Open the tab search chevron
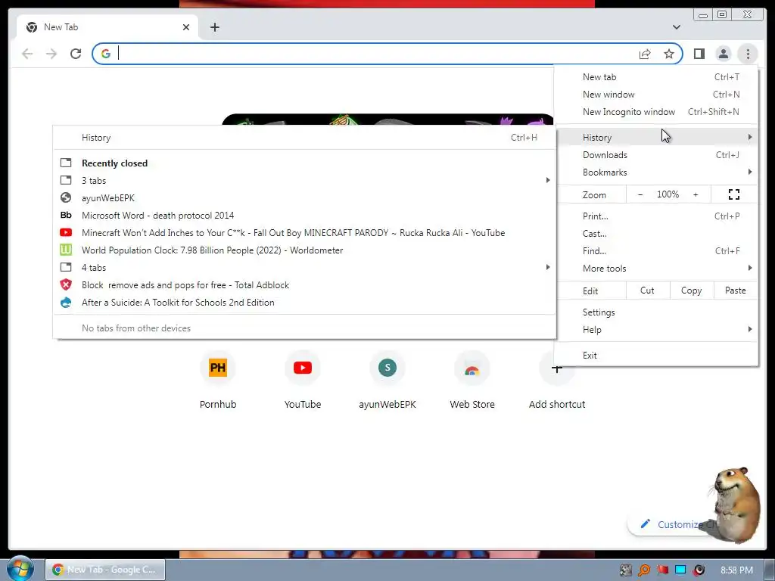 pyautogui.click(x=676, y=27)
